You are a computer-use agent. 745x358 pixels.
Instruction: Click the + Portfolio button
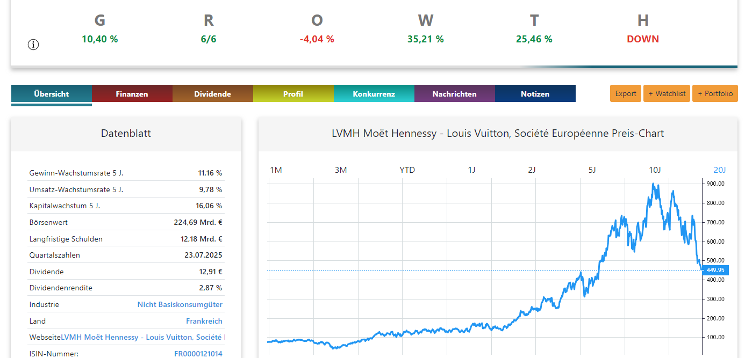[715, 93]
